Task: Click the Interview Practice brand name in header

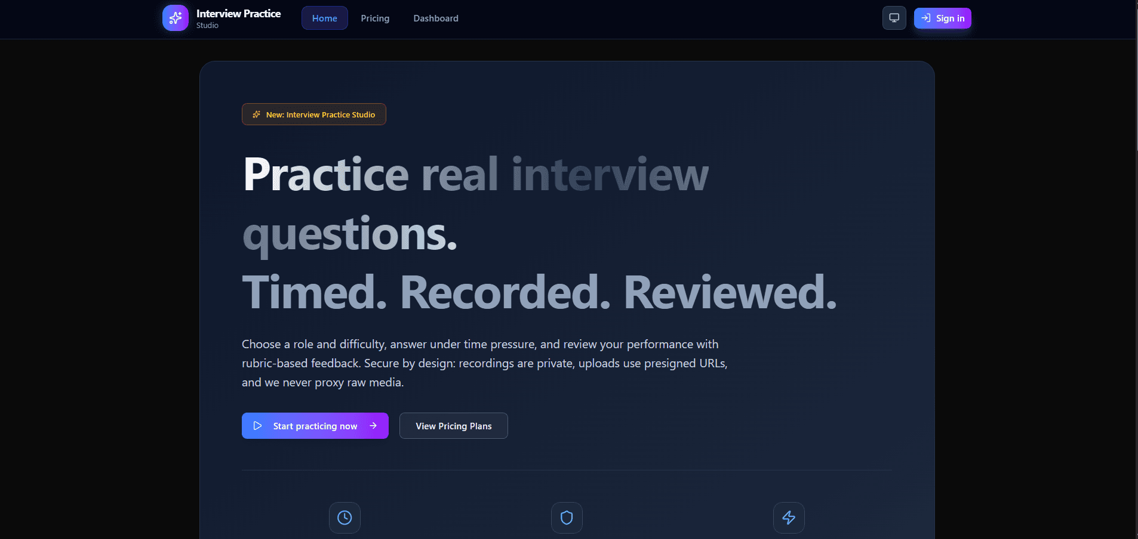Action: (x=239, y=13)
